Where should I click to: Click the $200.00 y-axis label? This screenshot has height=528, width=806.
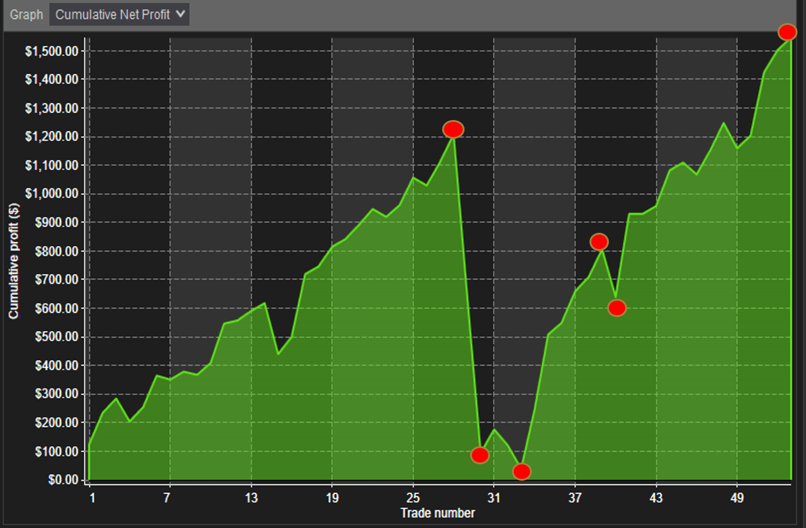tap(56, 423)
